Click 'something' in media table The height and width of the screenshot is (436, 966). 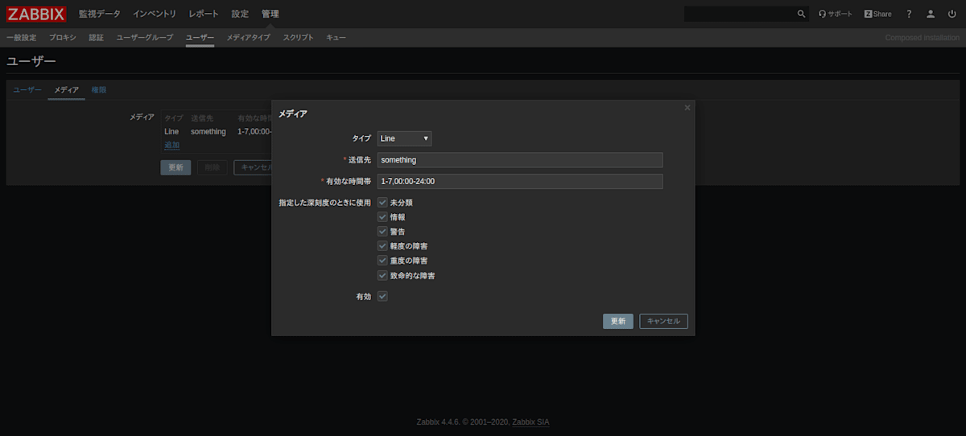coord(208,131)
